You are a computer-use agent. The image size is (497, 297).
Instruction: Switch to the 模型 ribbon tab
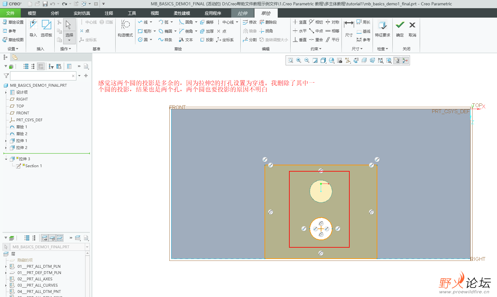(32, 13)
